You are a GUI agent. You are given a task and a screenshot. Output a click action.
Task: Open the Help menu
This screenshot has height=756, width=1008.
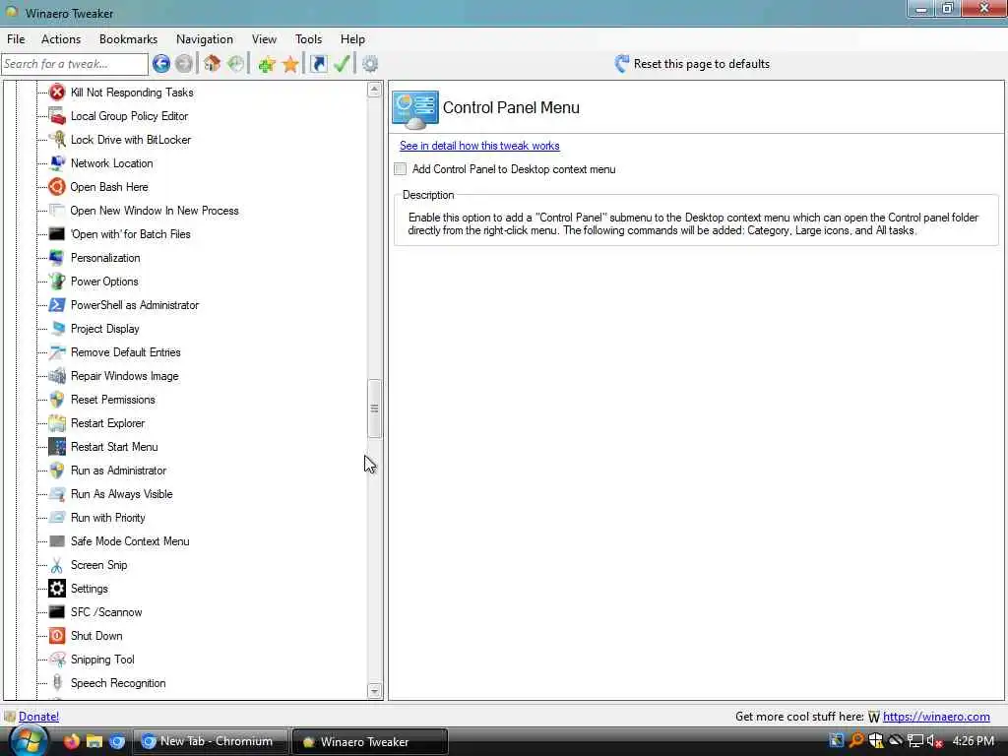pyautogui.click(x=353, y=39)
